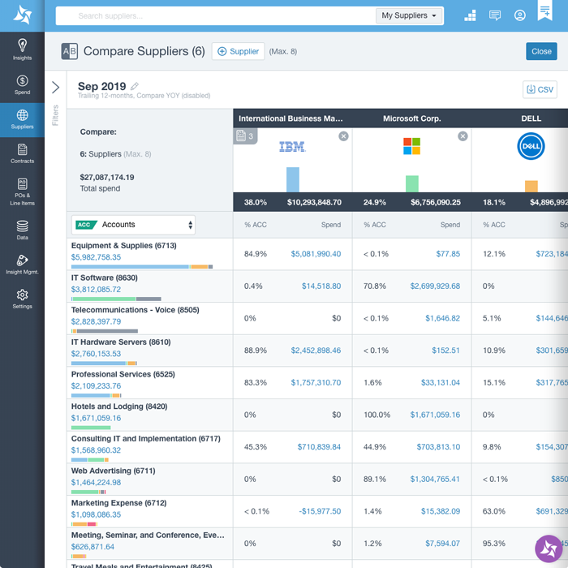Open the Accounts grouping dropdown
This screenshot has width=568, height=568.
134,225
